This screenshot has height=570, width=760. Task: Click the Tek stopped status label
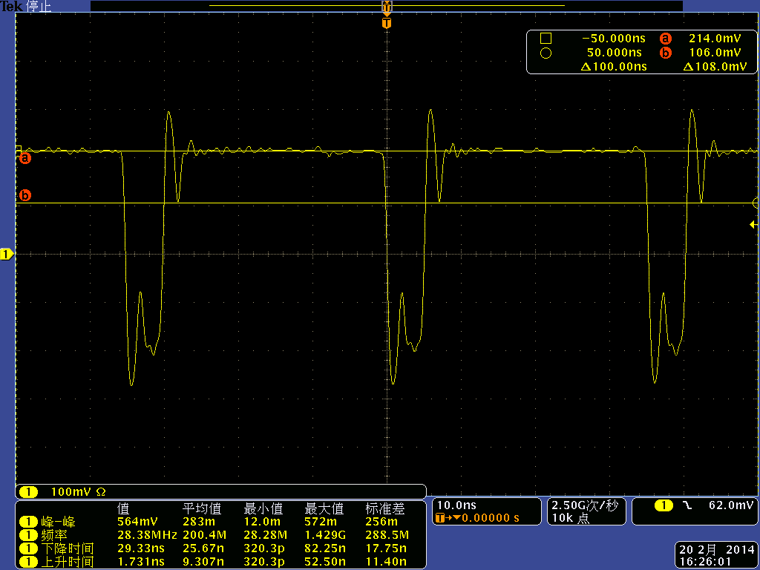[x=26, y=7]
